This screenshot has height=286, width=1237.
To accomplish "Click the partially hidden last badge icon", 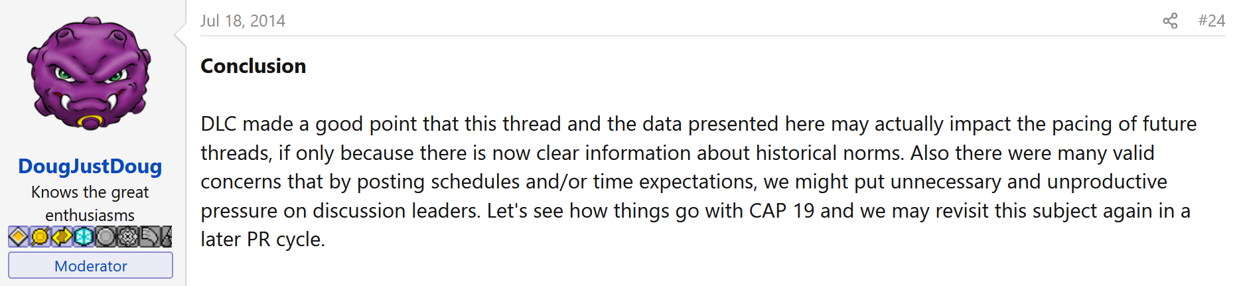I will (x=167, y=236).
